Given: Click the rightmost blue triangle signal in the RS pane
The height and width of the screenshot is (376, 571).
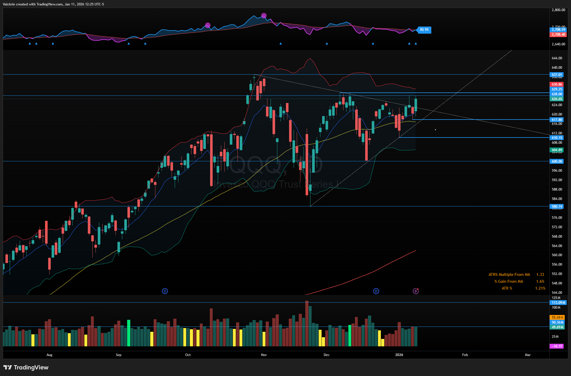Looking at the screenshot, I should point(416,44).
